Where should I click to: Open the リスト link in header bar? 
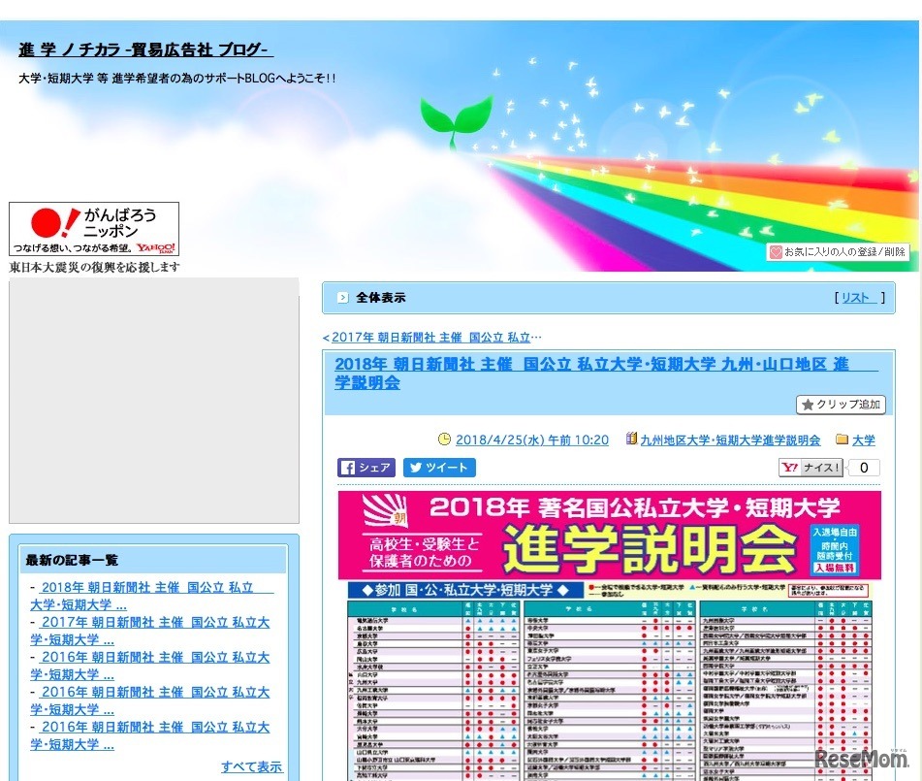pyautogui.click(x=859, y=298)
